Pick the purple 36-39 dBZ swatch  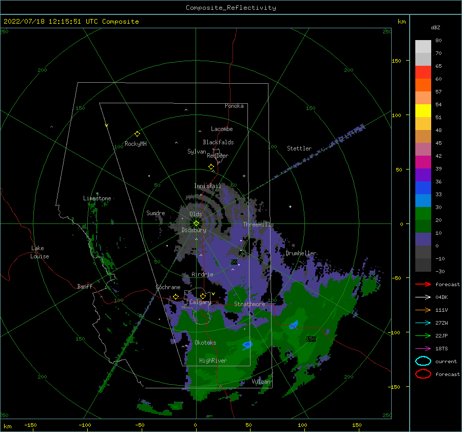(x=423, y=175)
